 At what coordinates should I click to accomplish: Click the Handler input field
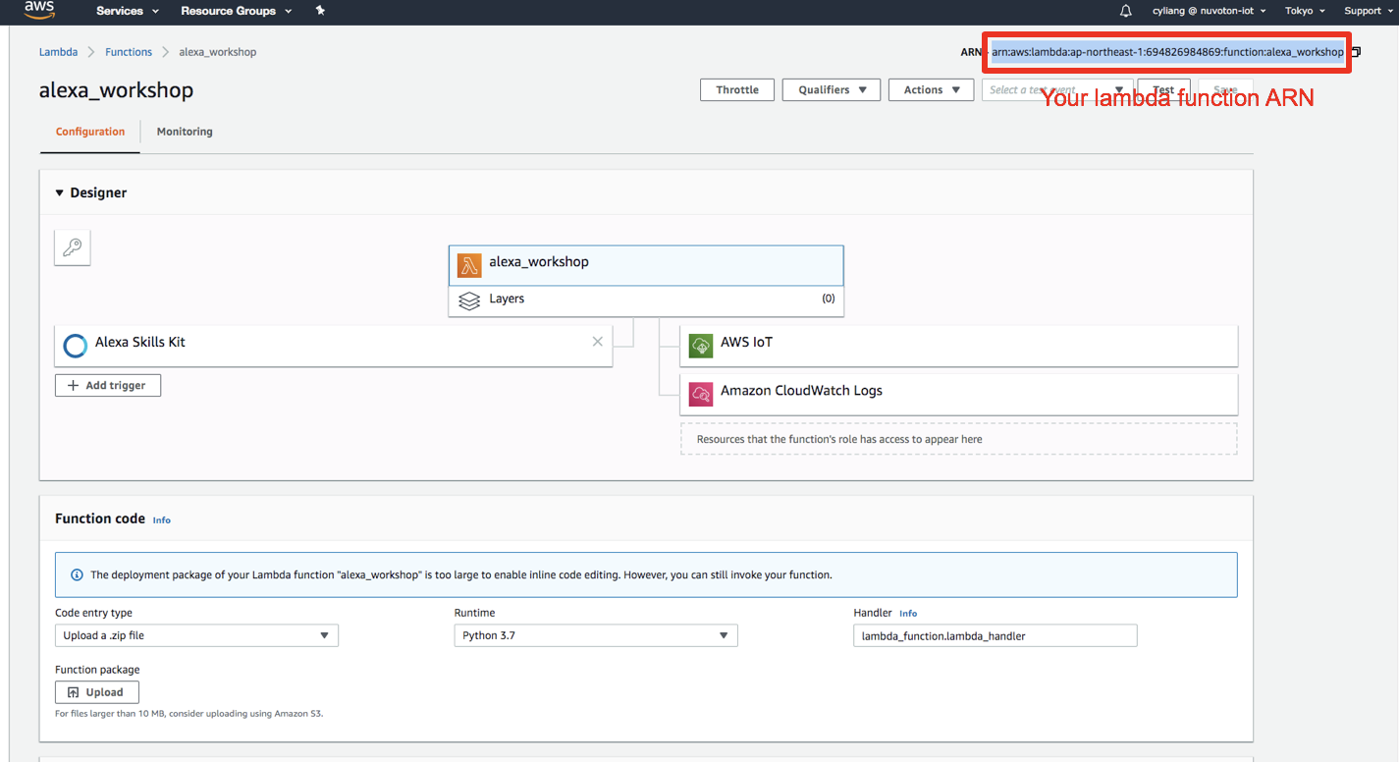995,635
